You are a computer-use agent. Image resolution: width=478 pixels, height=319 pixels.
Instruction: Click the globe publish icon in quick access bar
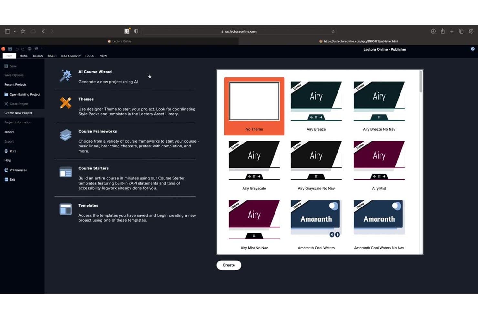(36, 48)
